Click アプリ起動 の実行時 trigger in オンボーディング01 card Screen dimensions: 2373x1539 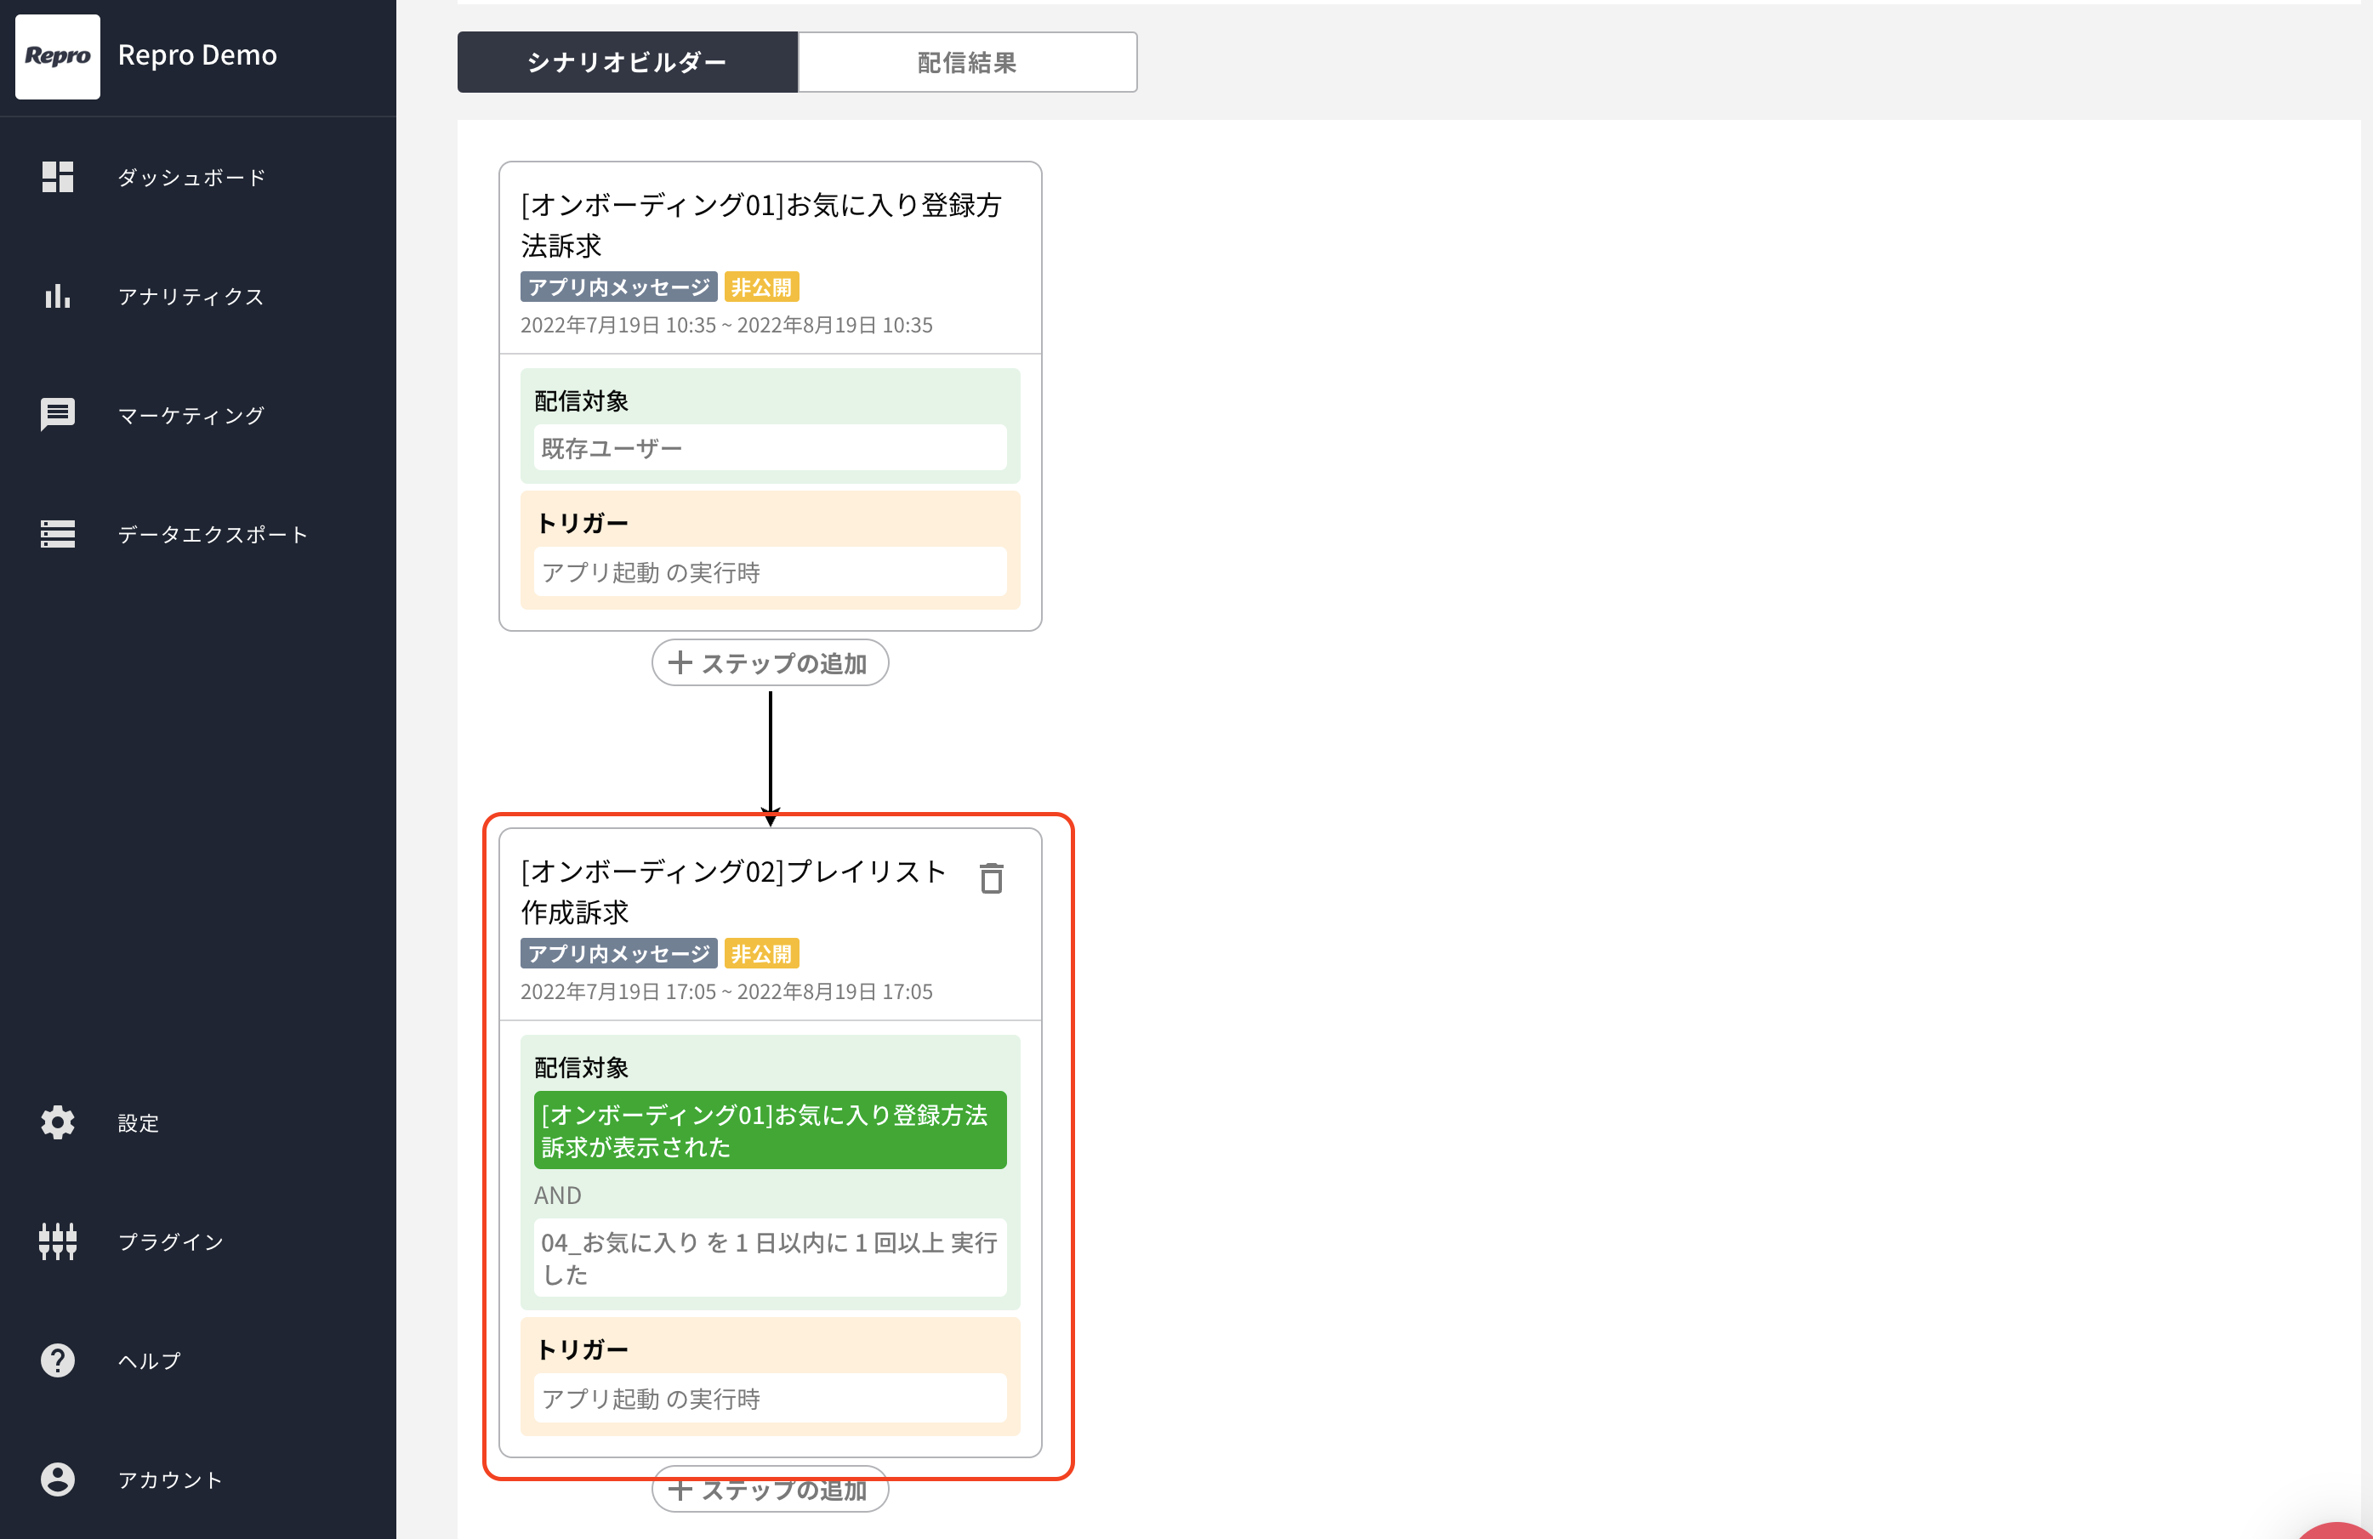[770, 572]
